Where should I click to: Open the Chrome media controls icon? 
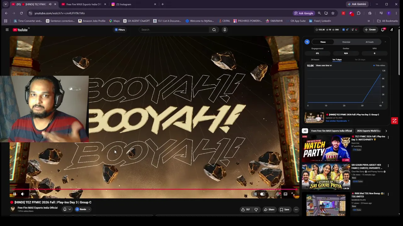pyautogui.click(x=381, y=13)
